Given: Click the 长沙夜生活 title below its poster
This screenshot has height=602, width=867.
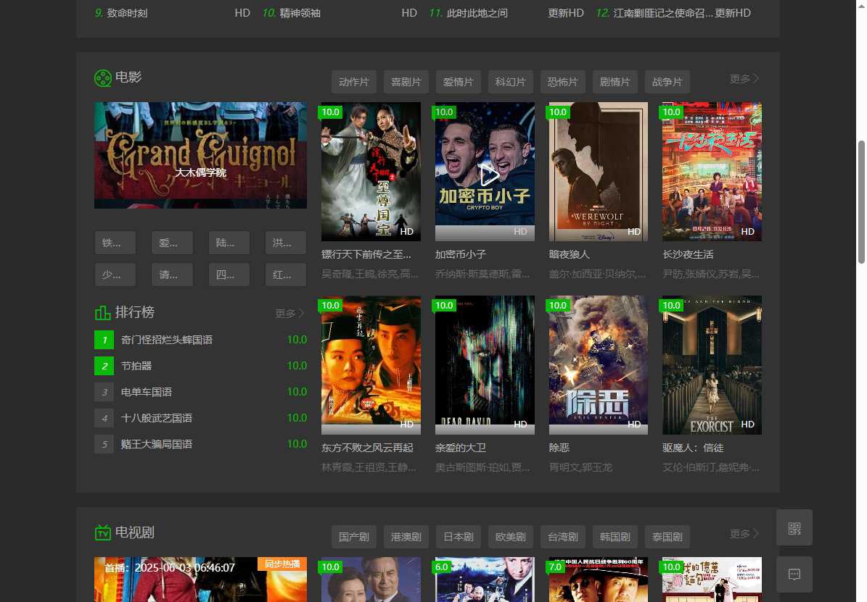Looking at the screenshot, I should coord(688,254).
